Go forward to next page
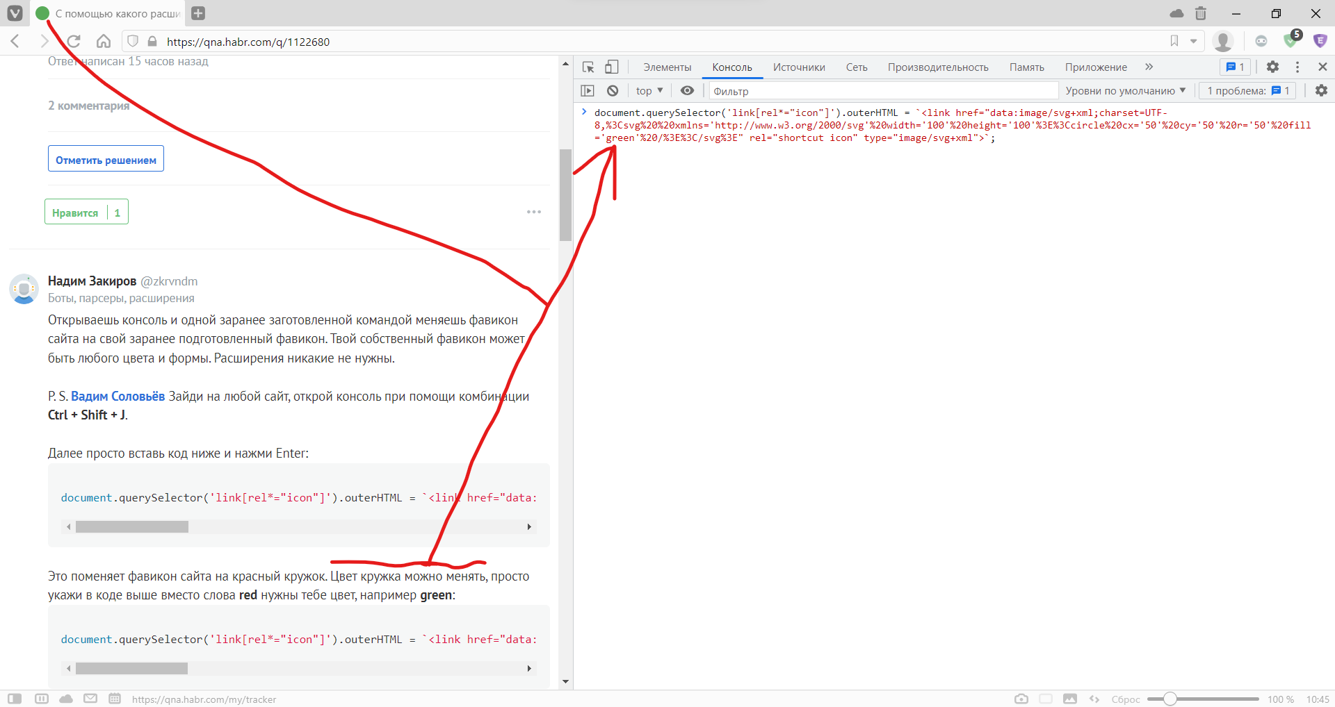This screenshot has height=707, width=1335. tap(44, 41)
